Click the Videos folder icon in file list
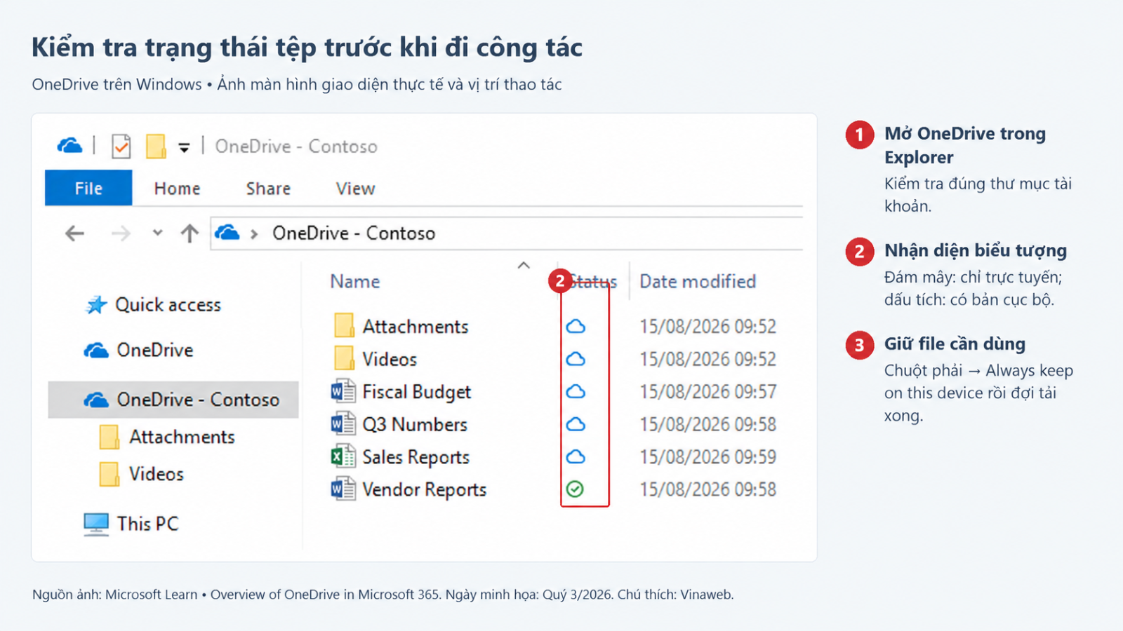 pos(344,358)
